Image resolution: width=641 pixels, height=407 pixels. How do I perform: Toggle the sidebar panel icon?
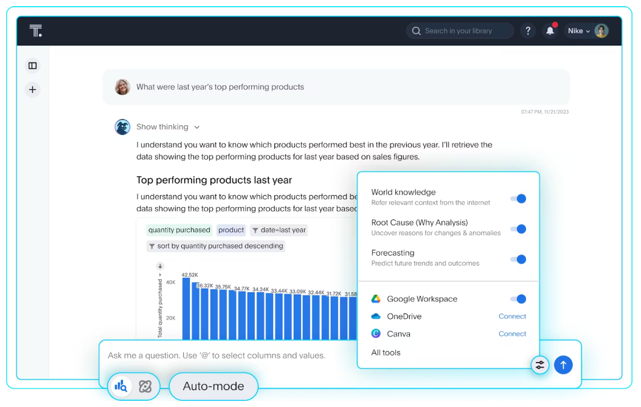[33, 66]
